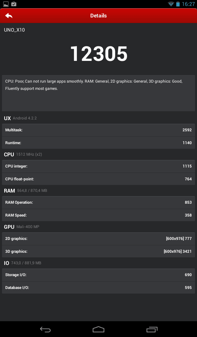Tap the back arrow in Details header
Image resolution: width=197 pixels, height=337 pixels.
click(9, 16)
